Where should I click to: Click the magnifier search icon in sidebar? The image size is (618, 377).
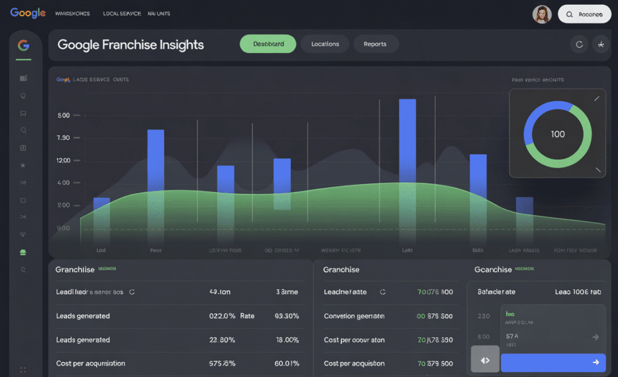coord(24,130)
